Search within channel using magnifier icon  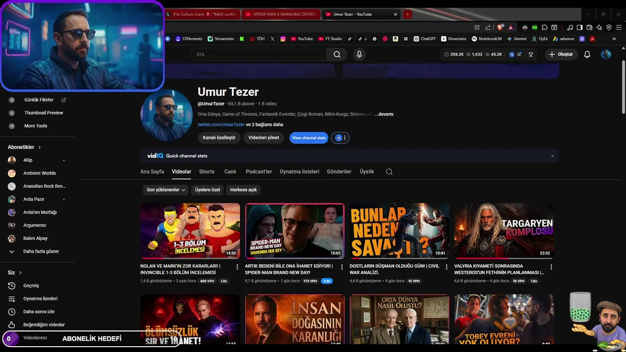coord(389,172)
